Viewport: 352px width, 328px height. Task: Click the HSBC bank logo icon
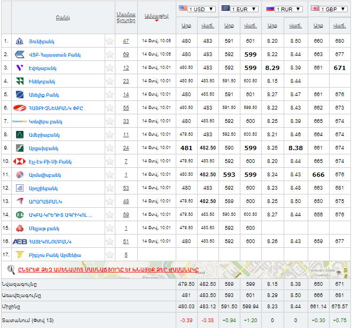point(20,161)
